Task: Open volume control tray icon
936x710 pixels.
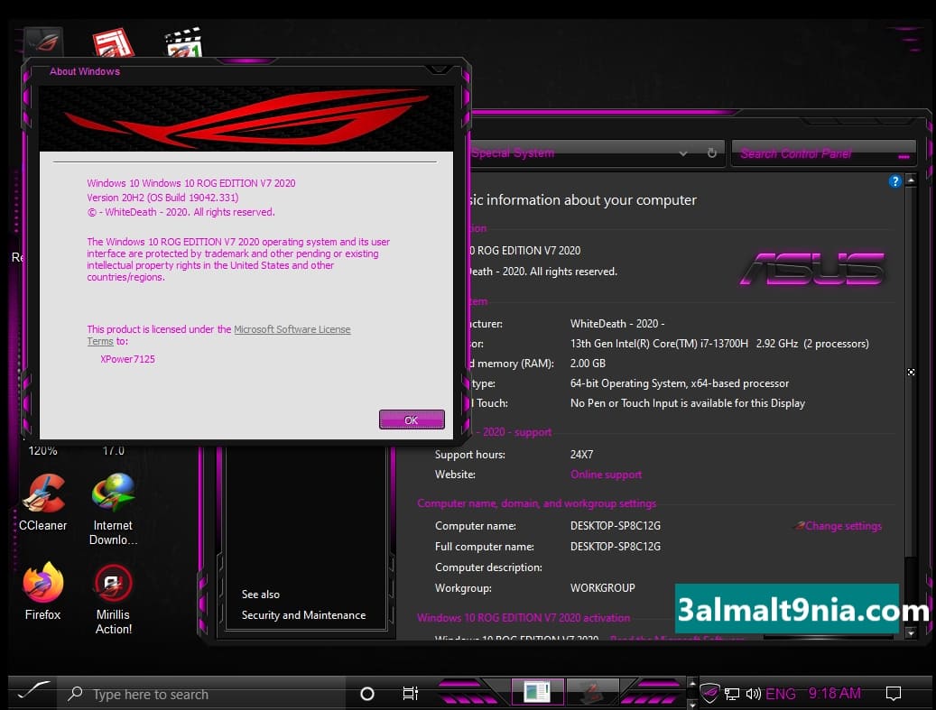Action: (753, 693)
